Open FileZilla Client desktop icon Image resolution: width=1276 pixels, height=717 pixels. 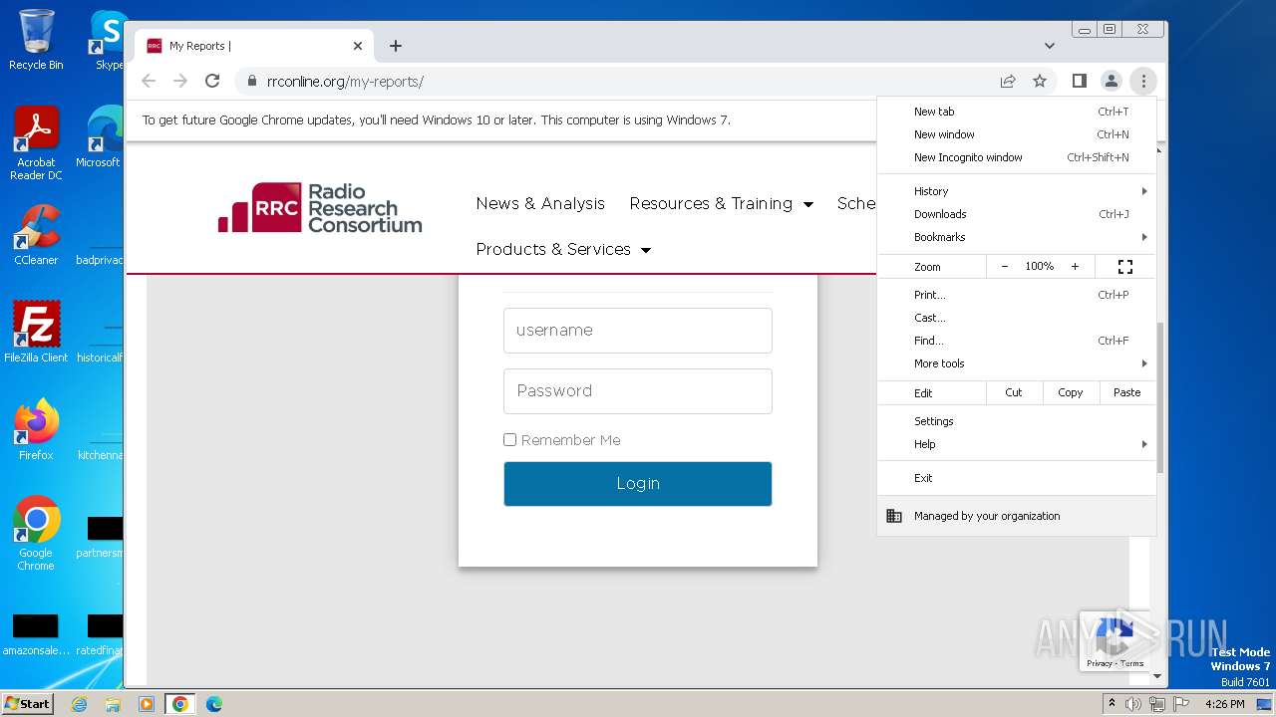(x=36, y=333)
